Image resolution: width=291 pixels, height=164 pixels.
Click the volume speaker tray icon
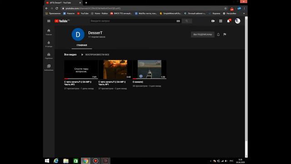point(226,161)
